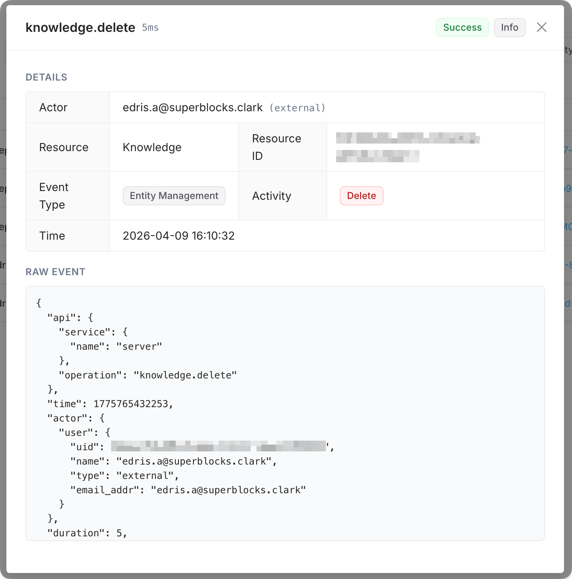The width and height of the screenshot is (572, 579).
Task: Click the "operation": "knowledge.delete" JSON line
Action: [x=147, y=375]
